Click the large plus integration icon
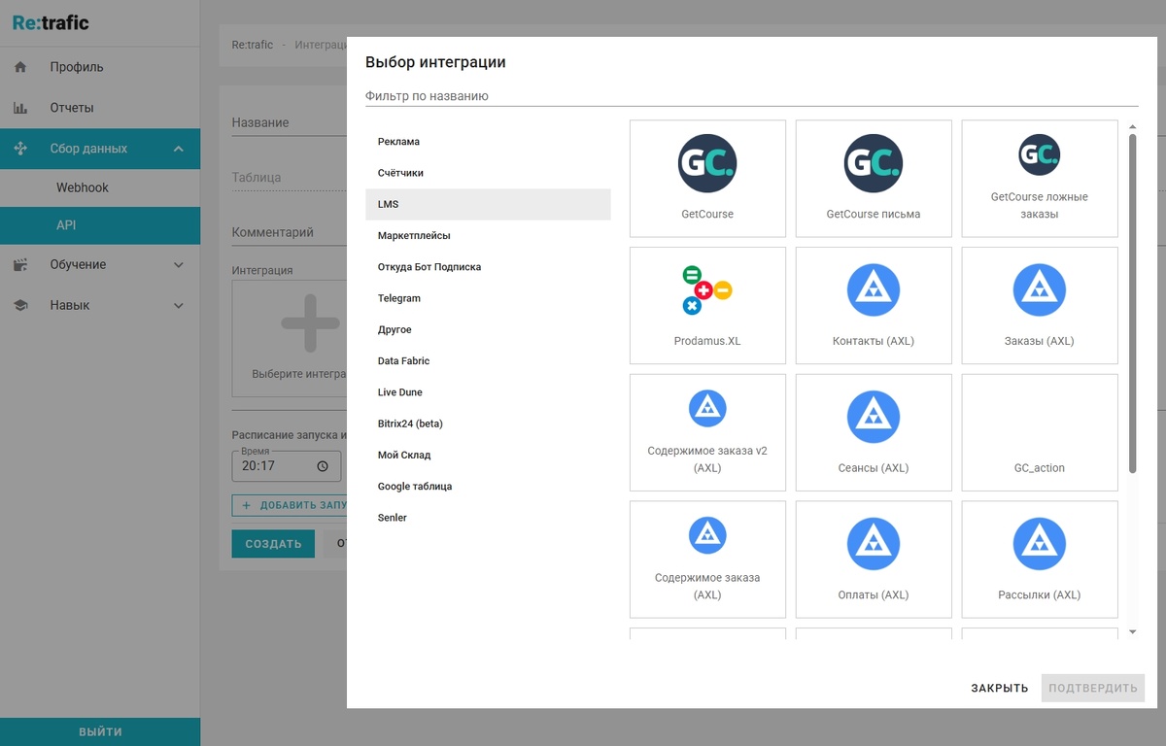The width and height of the screenshot is (1166, 746). [310, 322]
